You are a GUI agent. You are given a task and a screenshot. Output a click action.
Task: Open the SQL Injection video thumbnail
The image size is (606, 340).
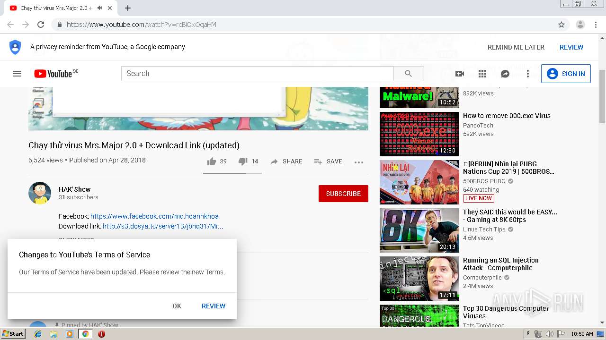pos(419,279)
